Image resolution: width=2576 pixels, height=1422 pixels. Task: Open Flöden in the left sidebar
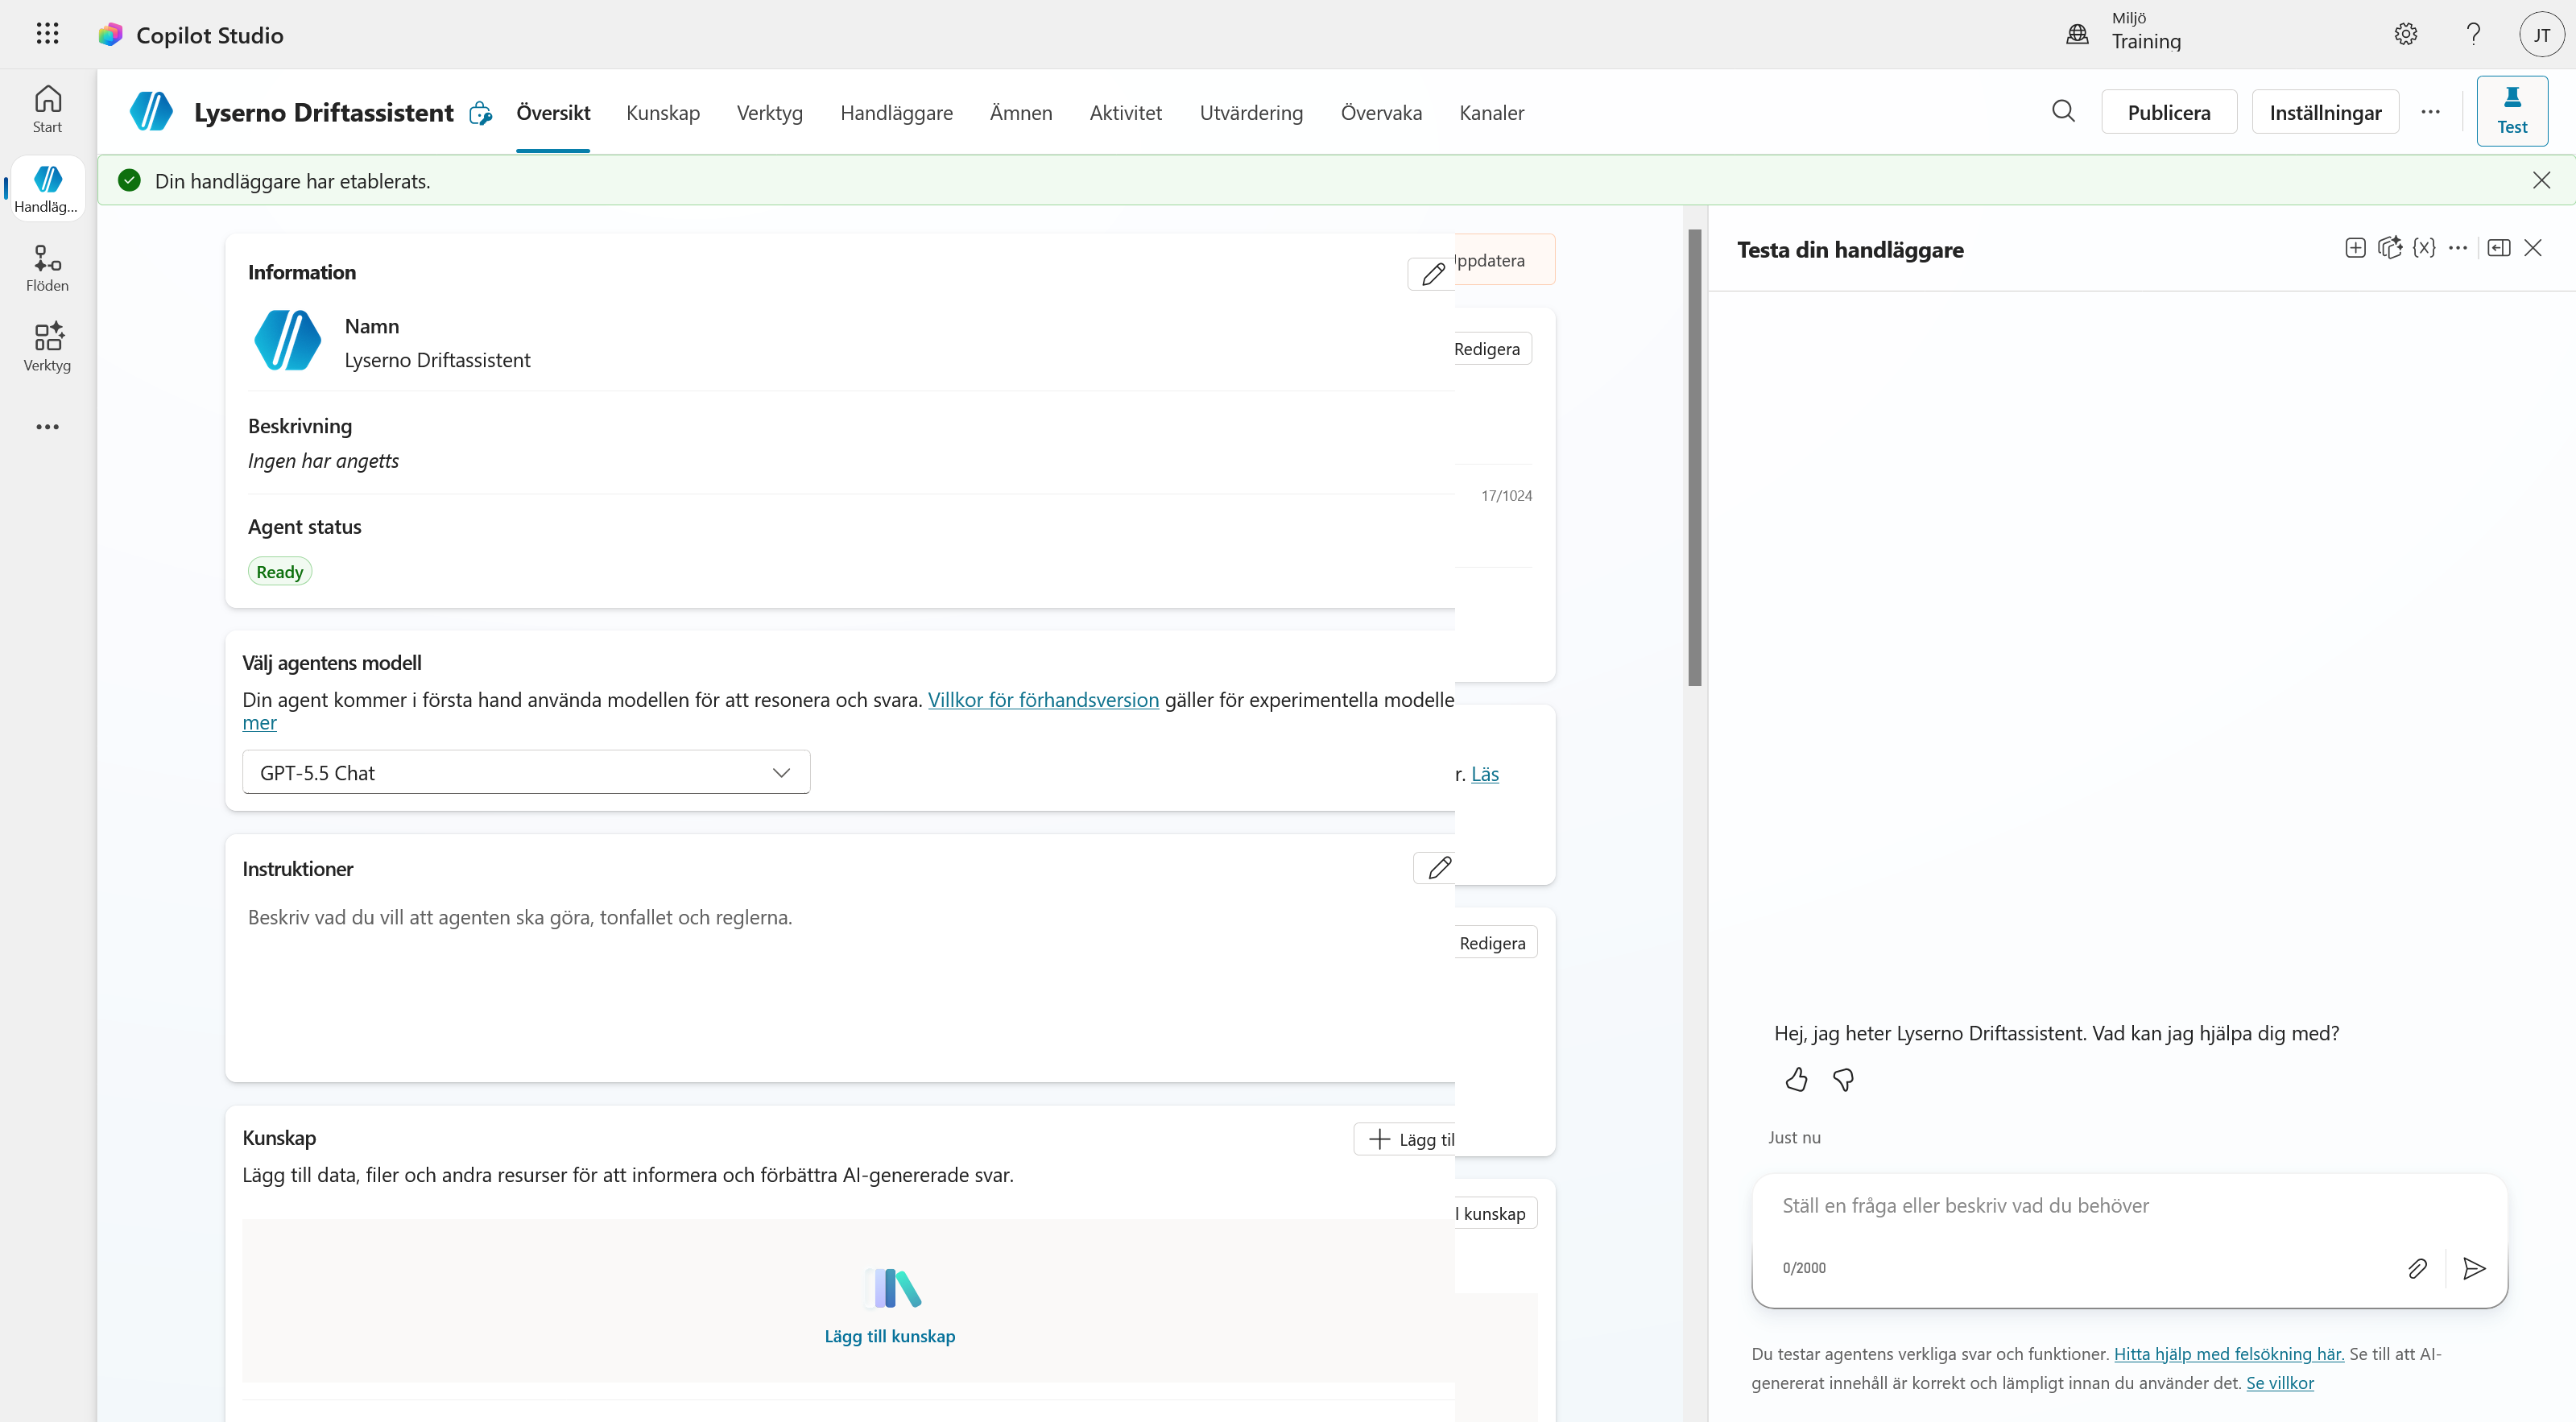point(47,268)
